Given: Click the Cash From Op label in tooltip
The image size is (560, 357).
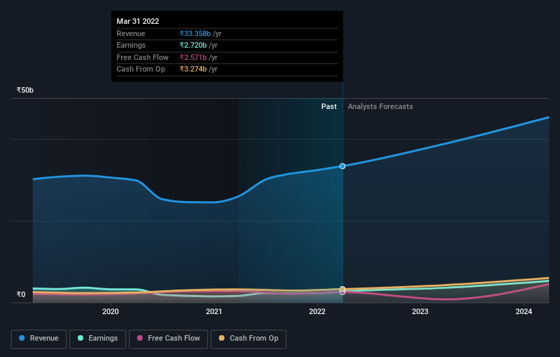Looking at the screenshot, I should pos(141,69).
